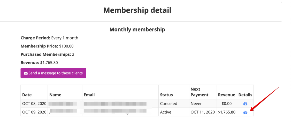The height and width of the screenshot is (130, 291).
Task: Click the Date column header
Action: coord(27,95)
